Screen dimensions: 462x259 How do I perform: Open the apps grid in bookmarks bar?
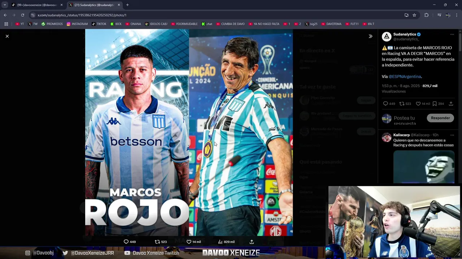pos(6,24)
